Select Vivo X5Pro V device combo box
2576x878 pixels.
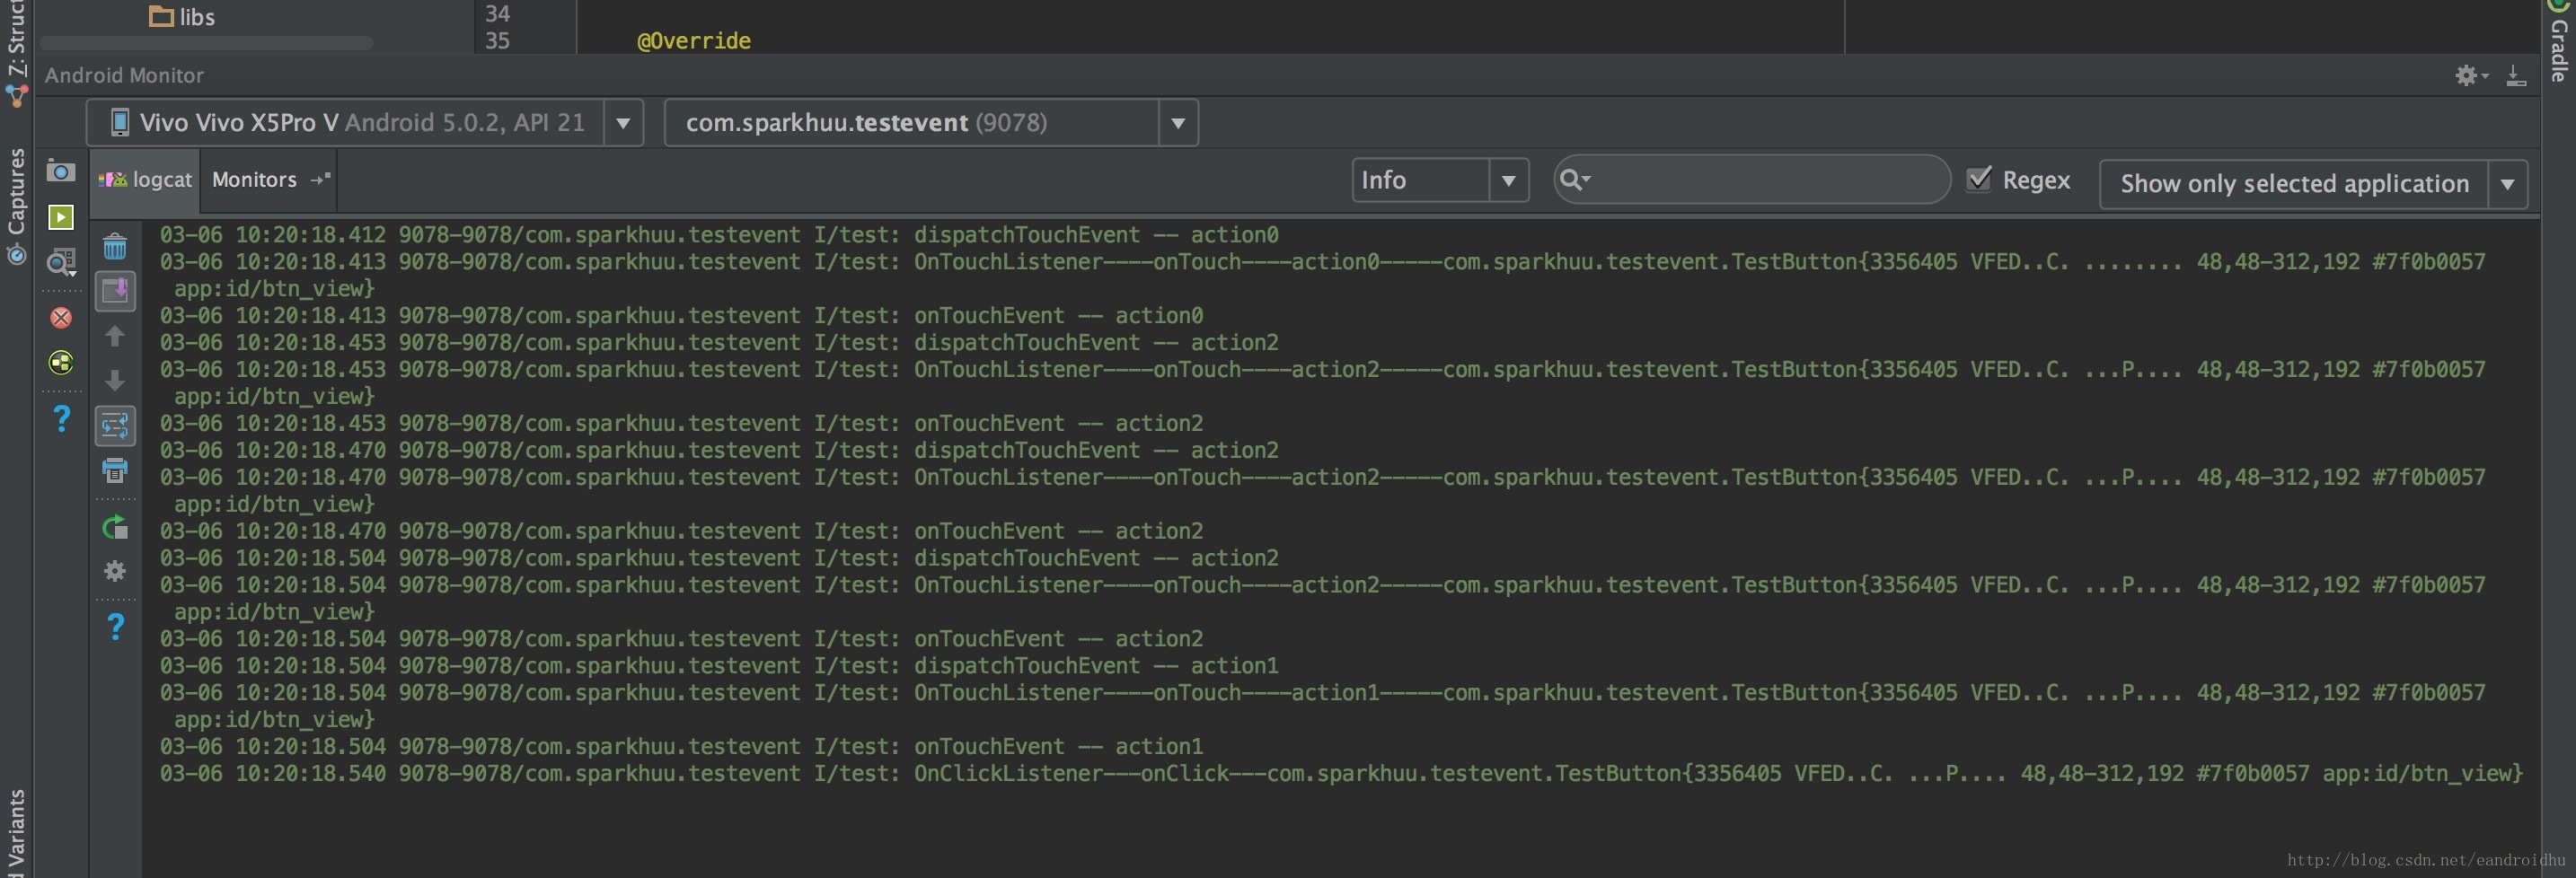pyautogui.click(x=364, y=123)
